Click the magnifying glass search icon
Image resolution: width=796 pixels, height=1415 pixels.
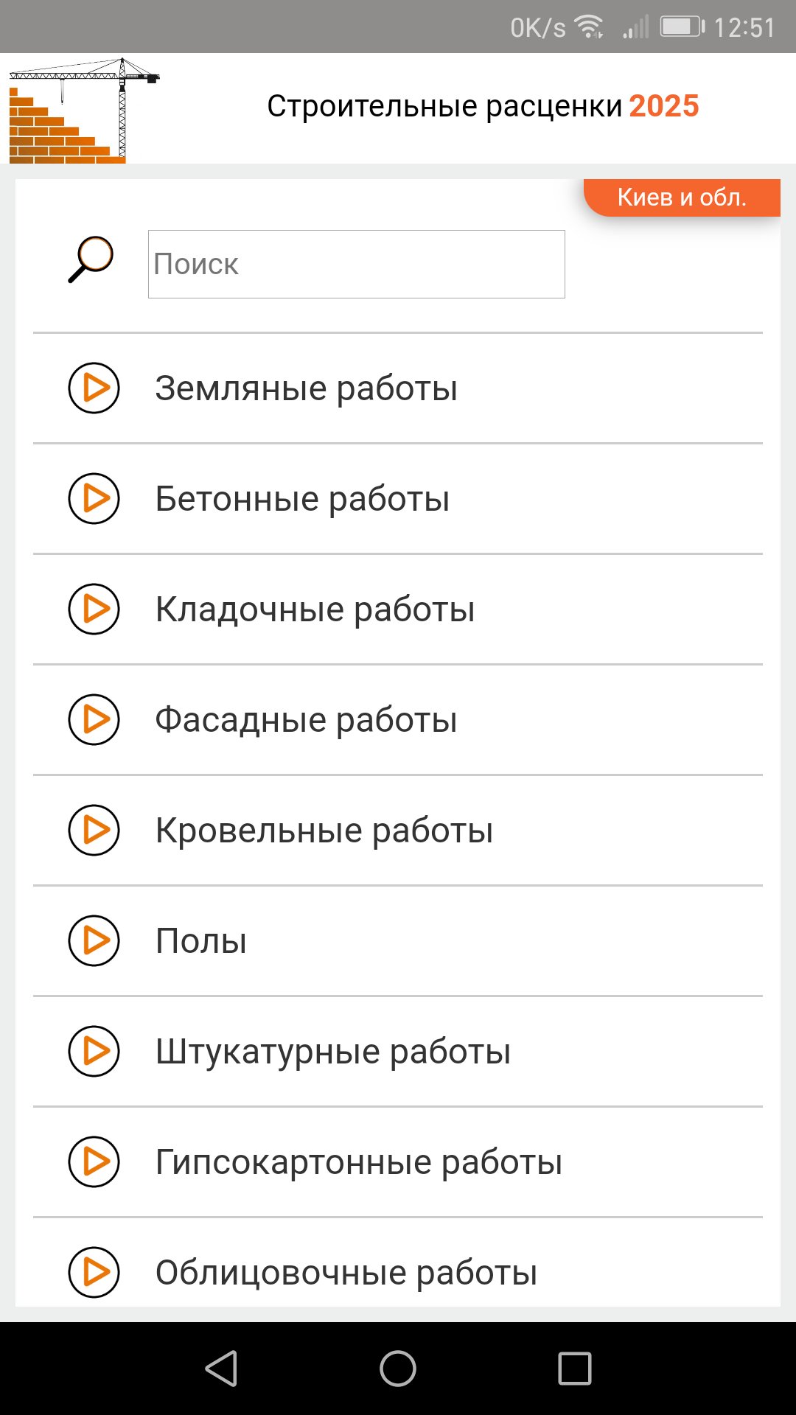tap(91, 260)
